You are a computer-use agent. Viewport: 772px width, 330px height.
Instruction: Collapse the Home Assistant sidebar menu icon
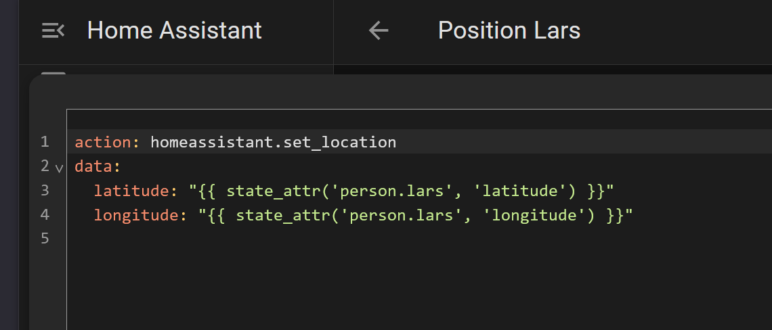[53, 30]
